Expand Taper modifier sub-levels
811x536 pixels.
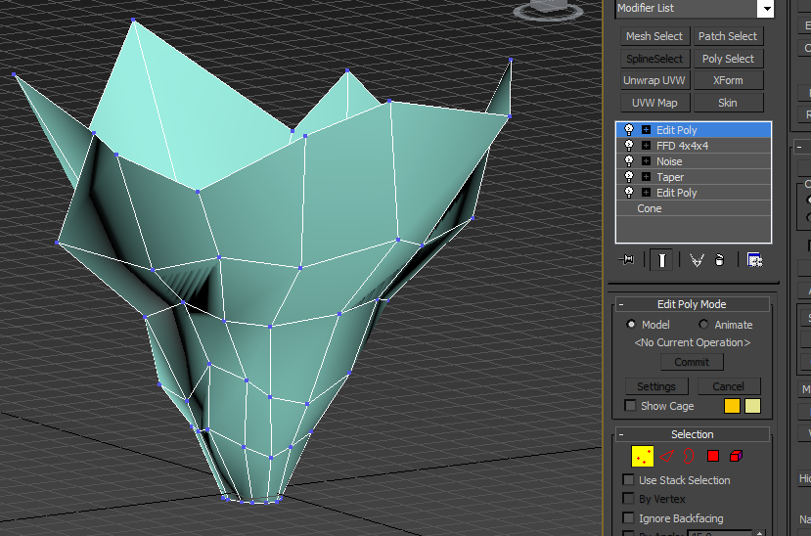646,177
